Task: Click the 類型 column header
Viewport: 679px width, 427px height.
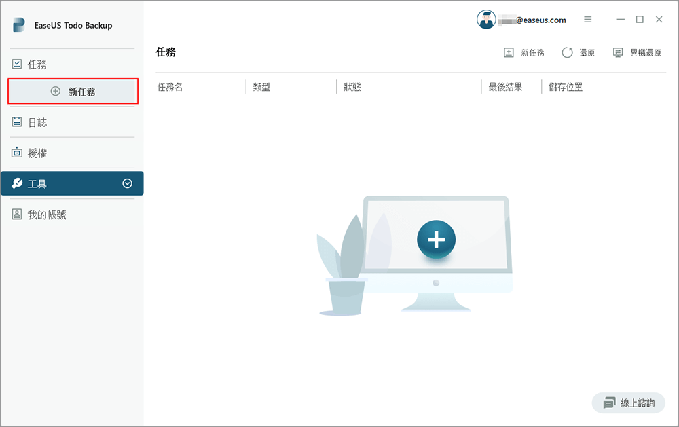Action: pos(261,86)
